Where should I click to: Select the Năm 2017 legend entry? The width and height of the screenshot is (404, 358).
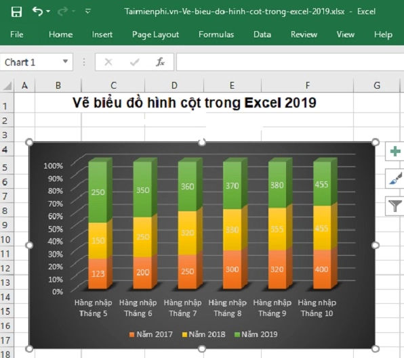click(151, 334)
